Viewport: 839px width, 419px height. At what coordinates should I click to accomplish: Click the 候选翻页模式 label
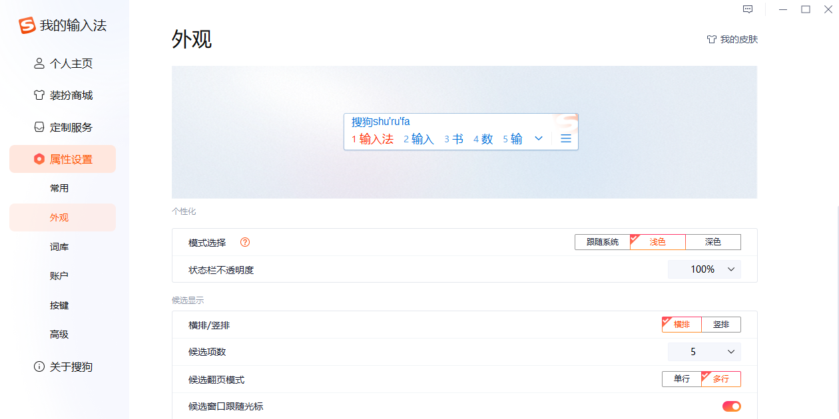coord(216,380)
